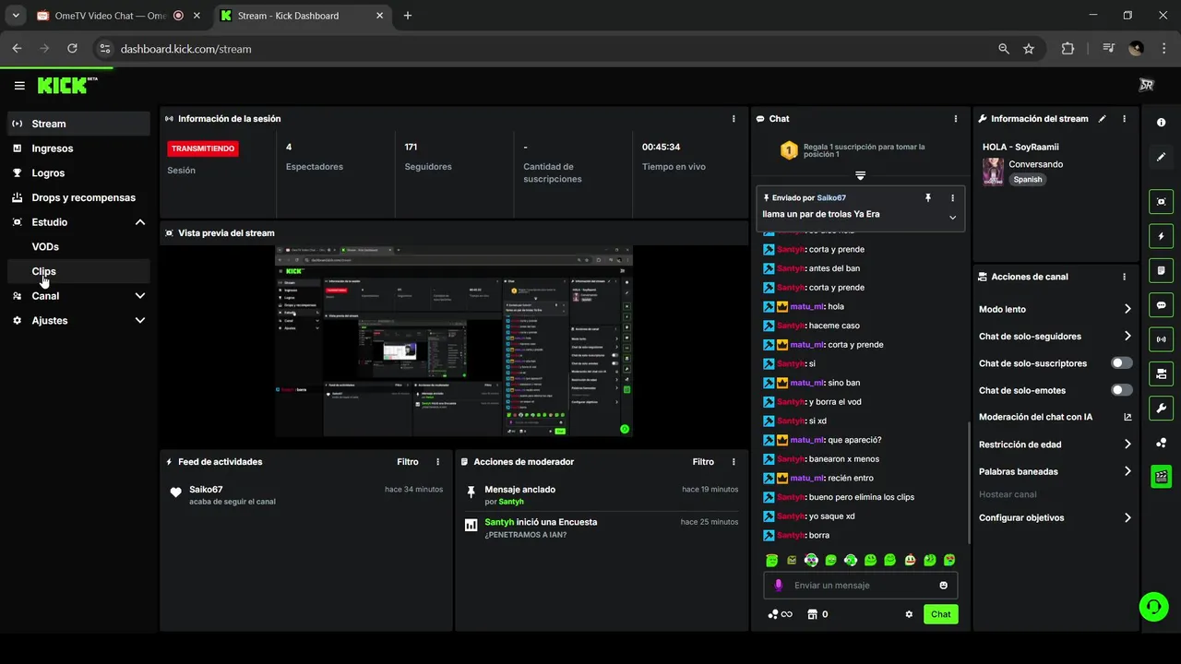Go to Stream in sidebar
Viewport: 1181px width, 664px height.
(x=78, y=124)
